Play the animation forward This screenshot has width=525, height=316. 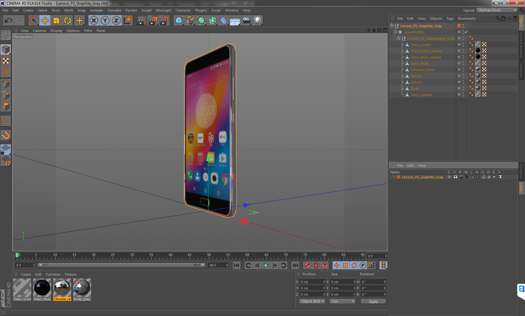pyautogui.click(x=266, y=265)
